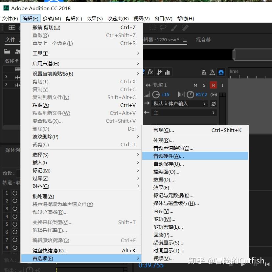Expand the 设置当前剪贴板(B) submenu
The height and width of the screenshot is (272, 272).
click(81, 74)
